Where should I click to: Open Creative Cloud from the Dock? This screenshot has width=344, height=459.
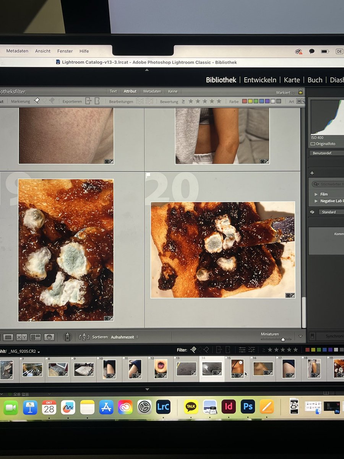(x=125, y=407)
